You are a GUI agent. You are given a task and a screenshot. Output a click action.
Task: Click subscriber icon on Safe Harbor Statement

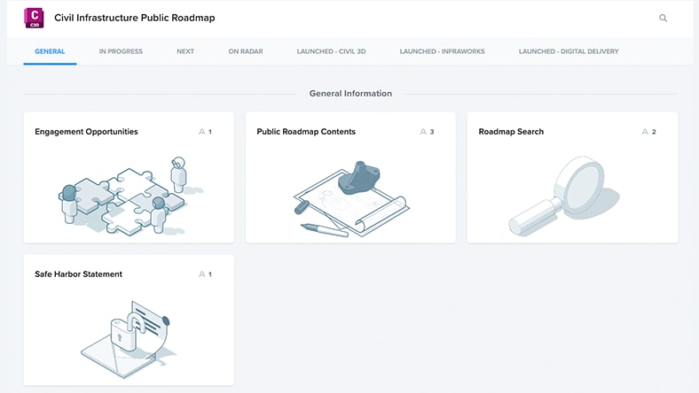coord(202,274)
